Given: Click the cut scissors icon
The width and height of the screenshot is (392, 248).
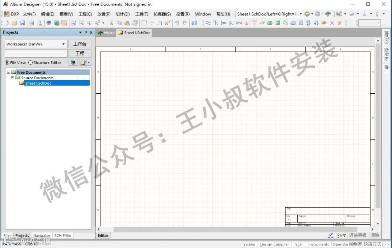Looking at the screenshot, I should (x=111, y=23).
